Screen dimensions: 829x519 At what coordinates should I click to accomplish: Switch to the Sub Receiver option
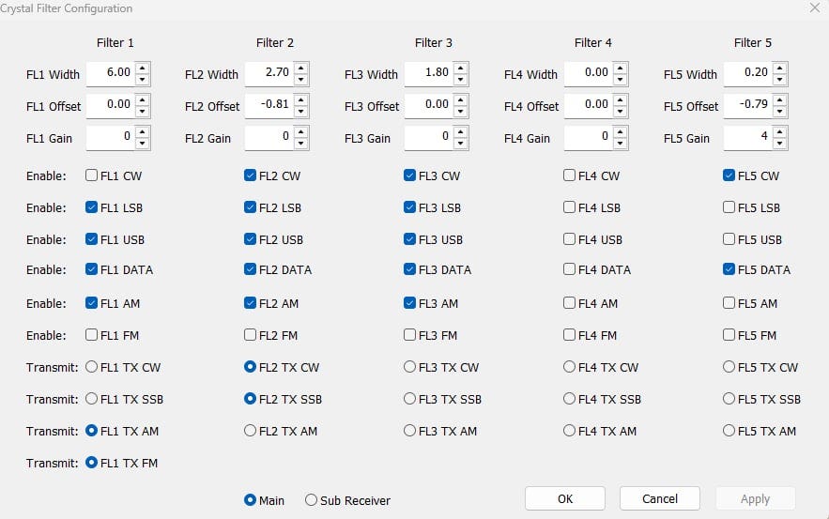(x=312, y=500)
